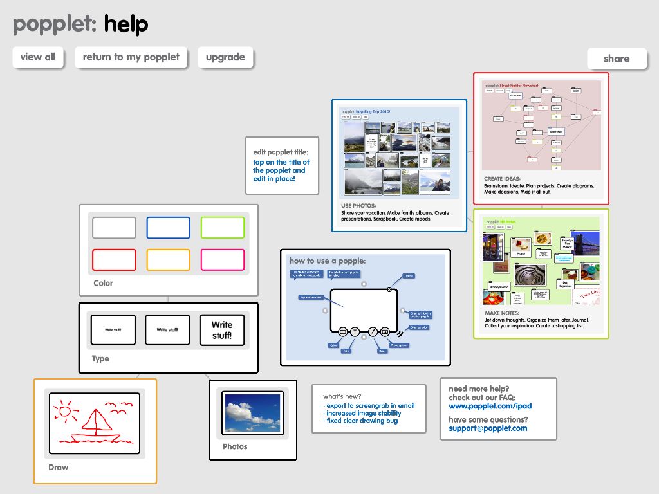Click the "USE PHOTOS:" caption

[x=358, y=206]
